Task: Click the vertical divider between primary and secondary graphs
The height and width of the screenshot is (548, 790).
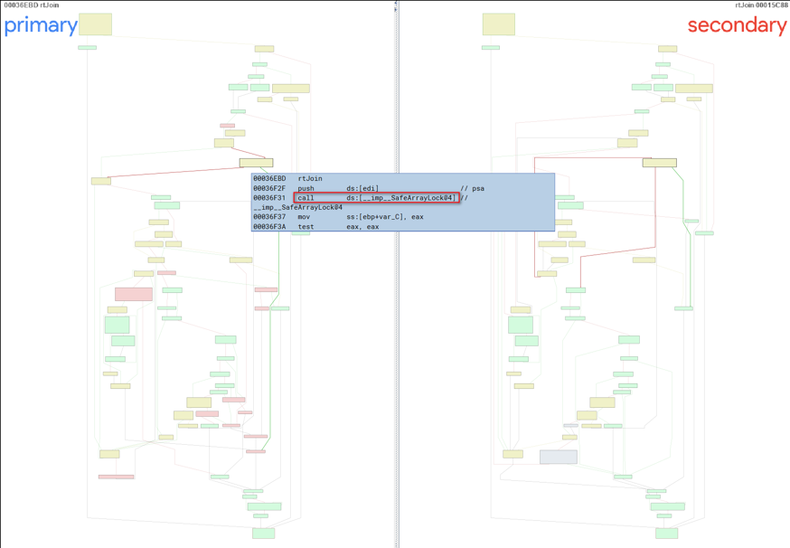Action: [x=396, y=271]
